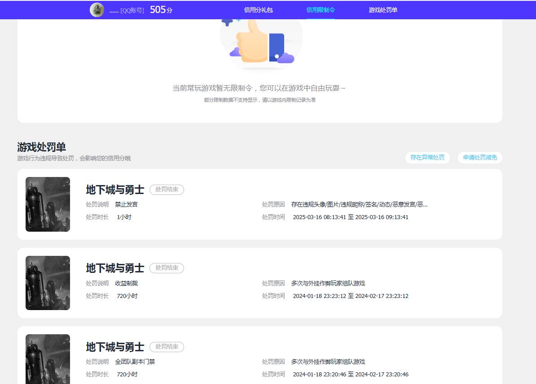Click the 申请处罚减免 button

click(479, 157)
